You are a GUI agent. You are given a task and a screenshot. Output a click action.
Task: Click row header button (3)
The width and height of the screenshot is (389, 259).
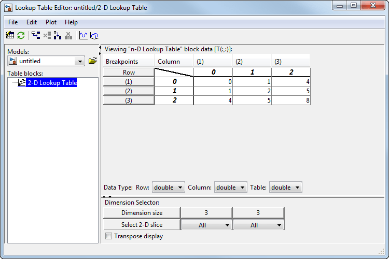tap(129, 100)
